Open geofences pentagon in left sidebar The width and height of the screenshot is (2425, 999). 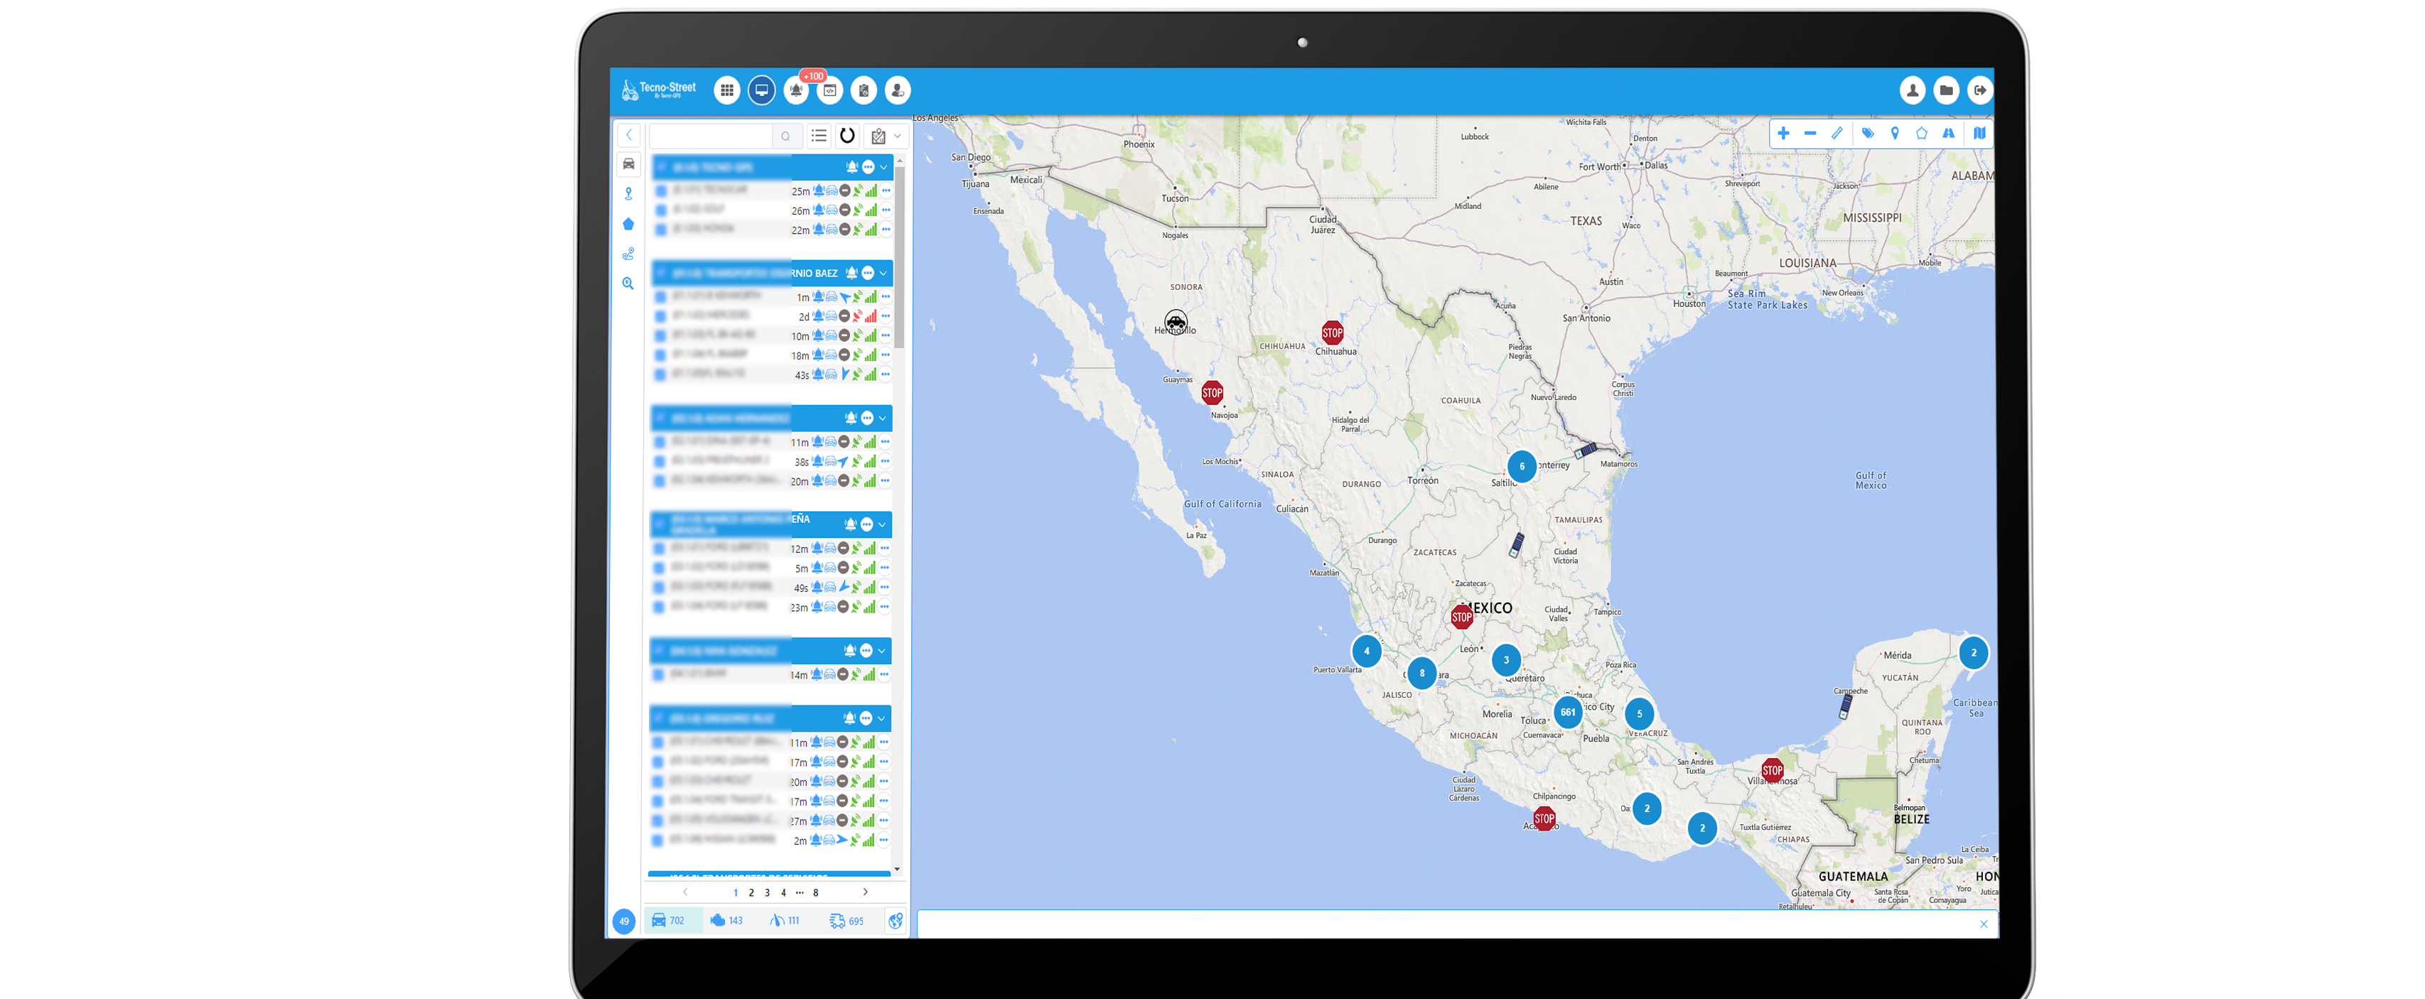pos(629,224)
